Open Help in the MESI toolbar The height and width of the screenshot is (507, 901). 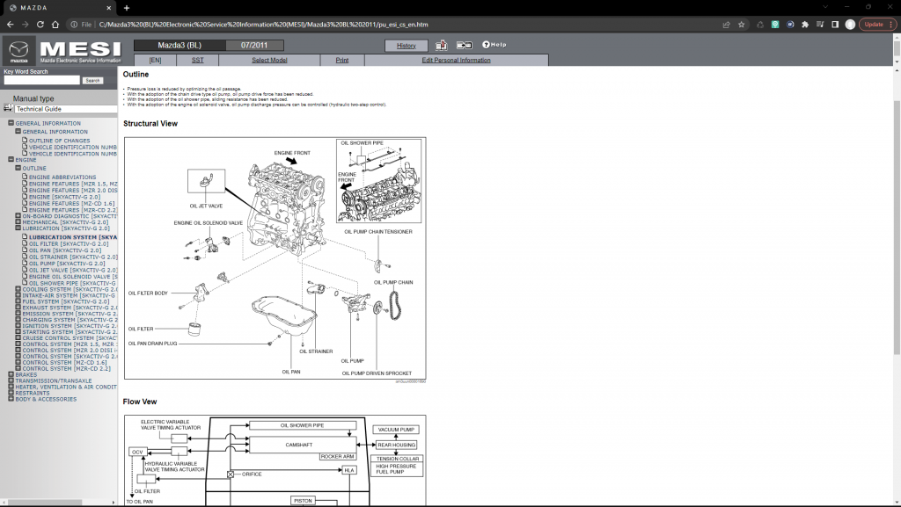[x=494, y=44]
